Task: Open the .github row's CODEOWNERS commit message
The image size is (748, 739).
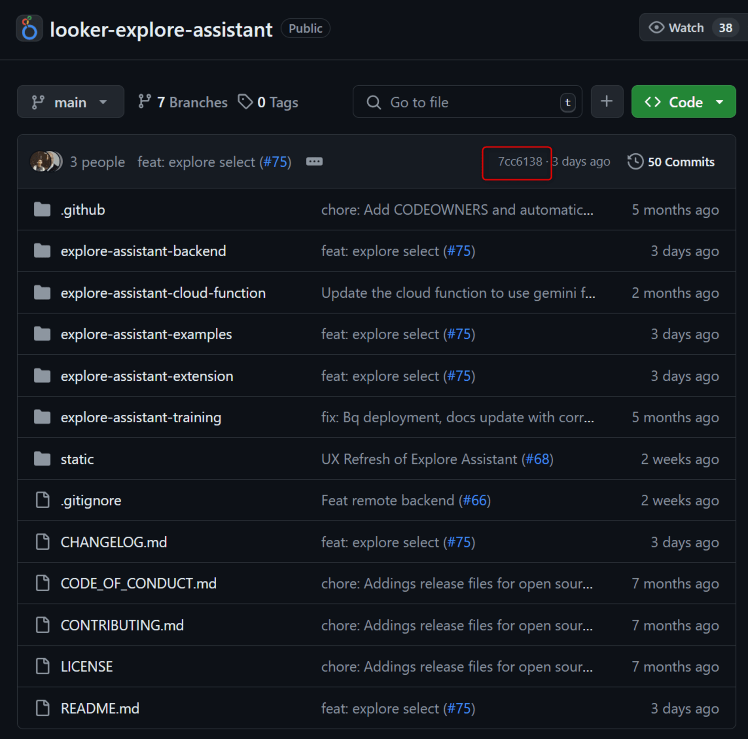Action: tap(457, 209)
